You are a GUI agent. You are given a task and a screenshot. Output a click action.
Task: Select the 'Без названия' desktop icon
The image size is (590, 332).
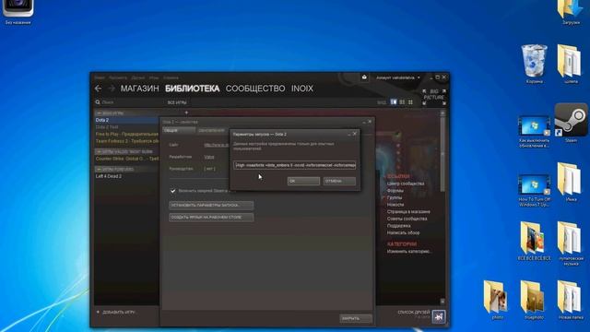click(x=18, y=12)
